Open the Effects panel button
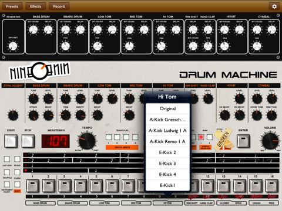 point(36,6)
